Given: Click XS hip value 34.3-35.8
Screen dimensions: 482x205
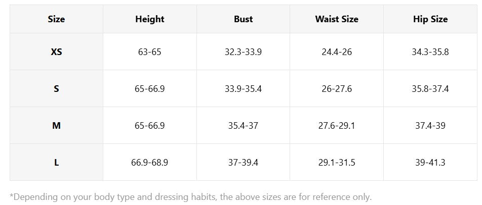Looking at the screenshot, I should click(430, 52).
